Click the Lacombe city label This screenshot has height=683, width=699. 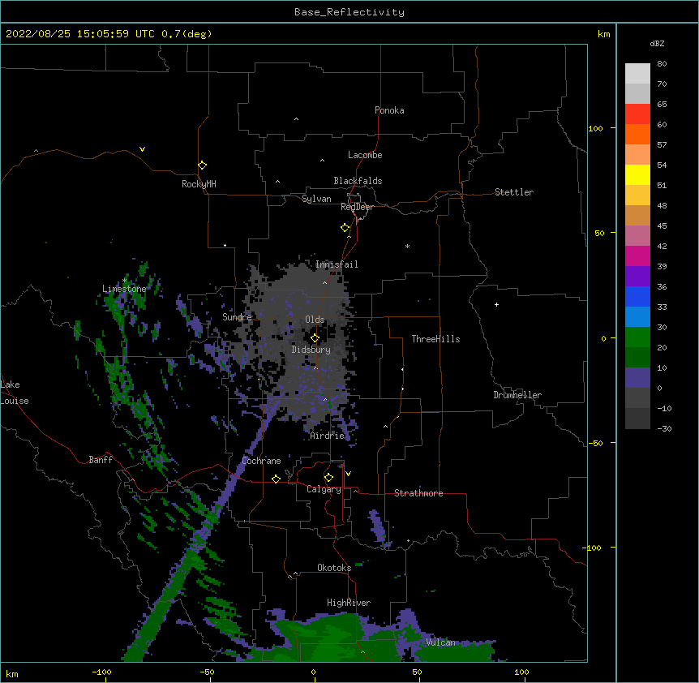365,155
